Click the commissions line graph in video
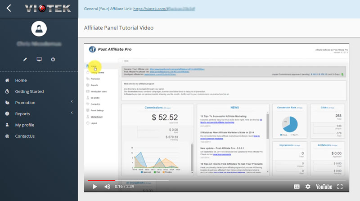This screenshot has width=360, height=201. 156,160
